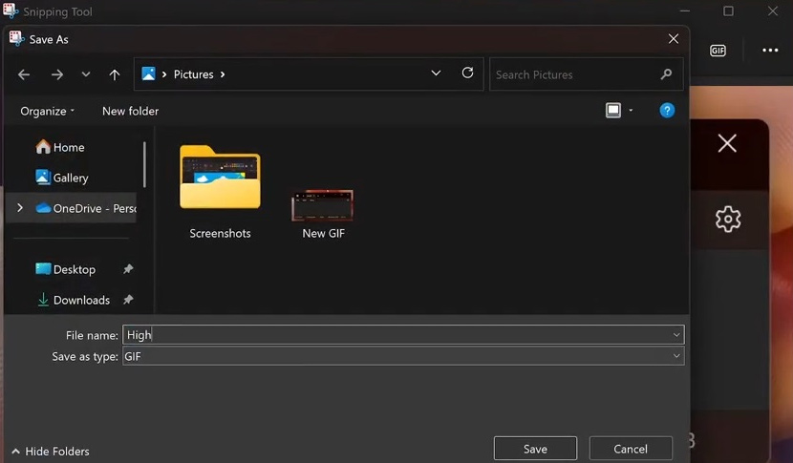Viewport: 793px width, 463px height.
Task: Change the view layout icon
Action: (613, 110)
